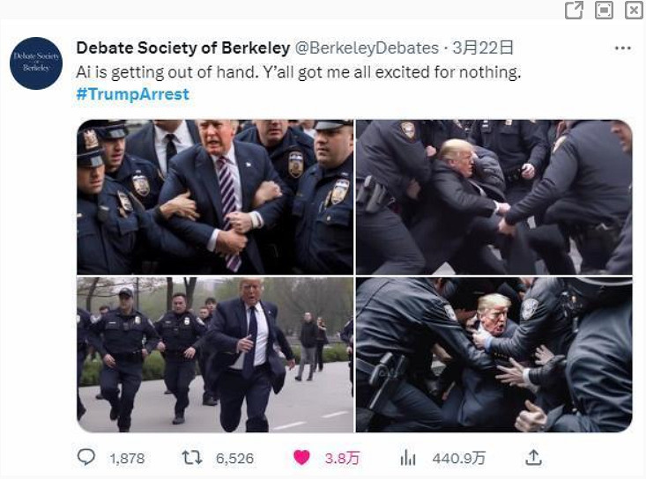Open bottom-right image of crowd of officers
The height and width of the screenshot is (479, 646).
tap(494, 355)
